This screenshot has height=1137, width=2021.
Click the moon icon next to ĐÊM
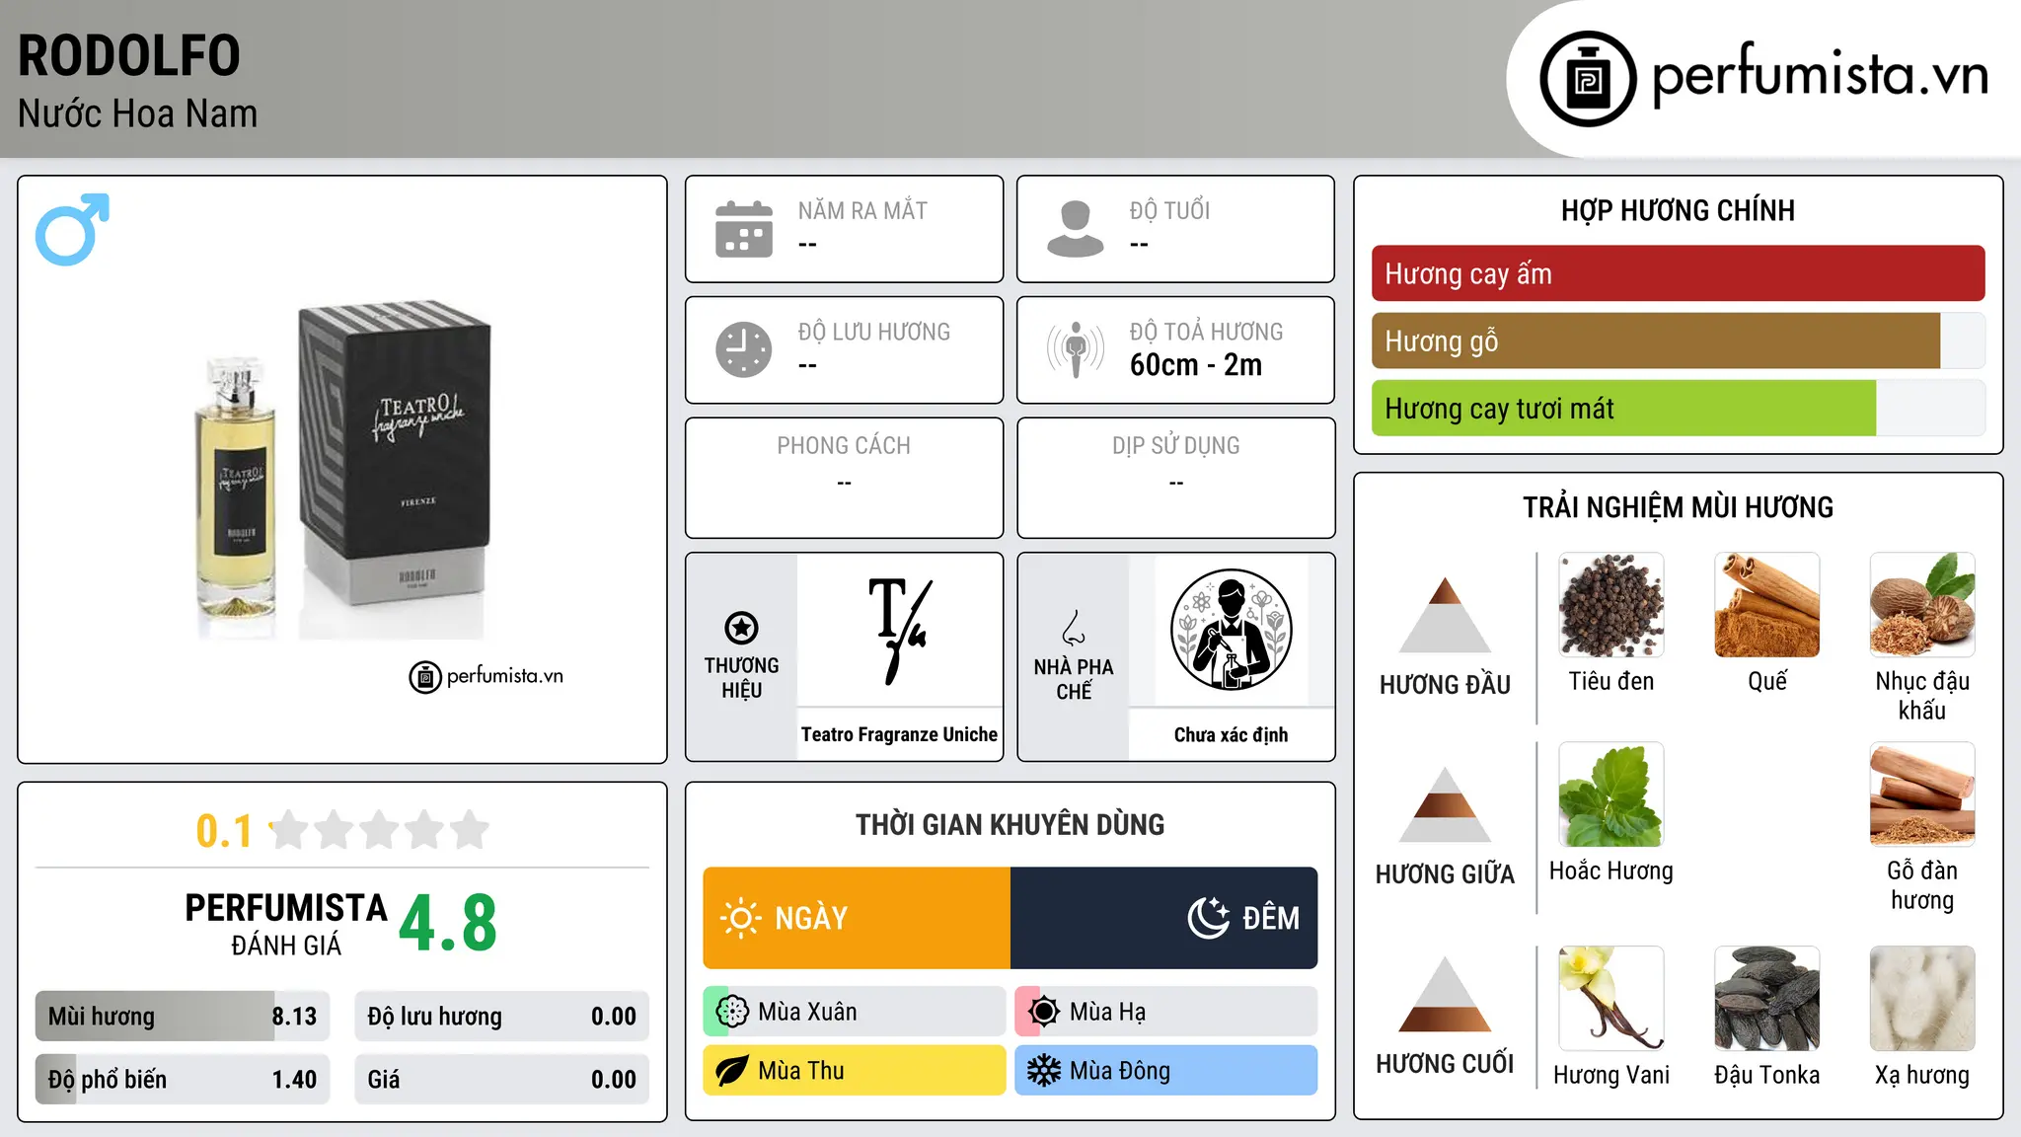click(x=1209, y=918)
